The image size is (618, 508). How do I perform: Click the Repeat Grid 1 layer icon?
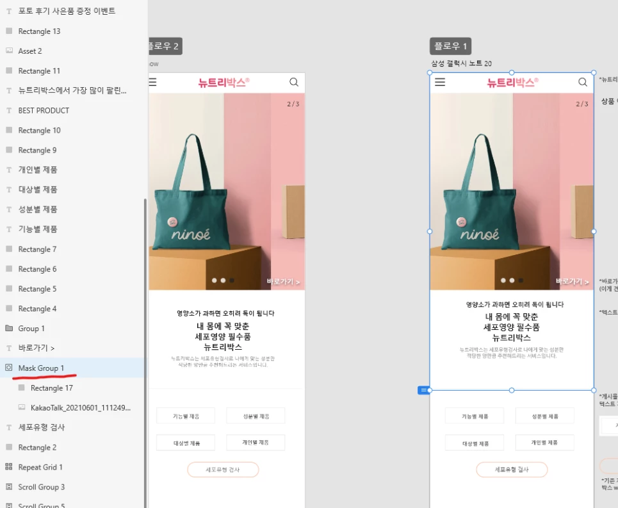tap(9, 466)
